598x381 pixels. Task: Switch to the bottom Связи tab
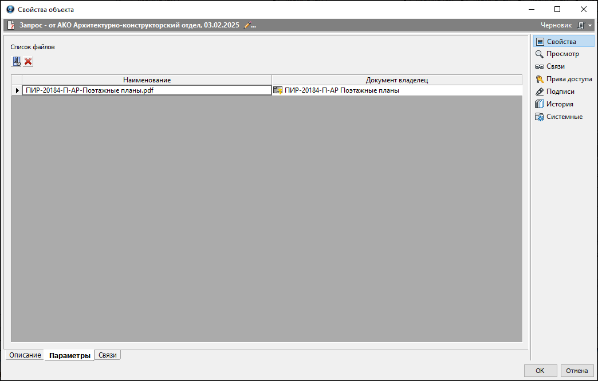108,355
